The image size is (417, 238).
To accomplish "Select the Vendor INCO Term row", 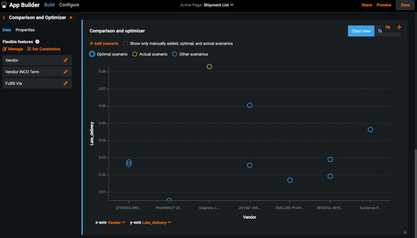I will point(37,71).
